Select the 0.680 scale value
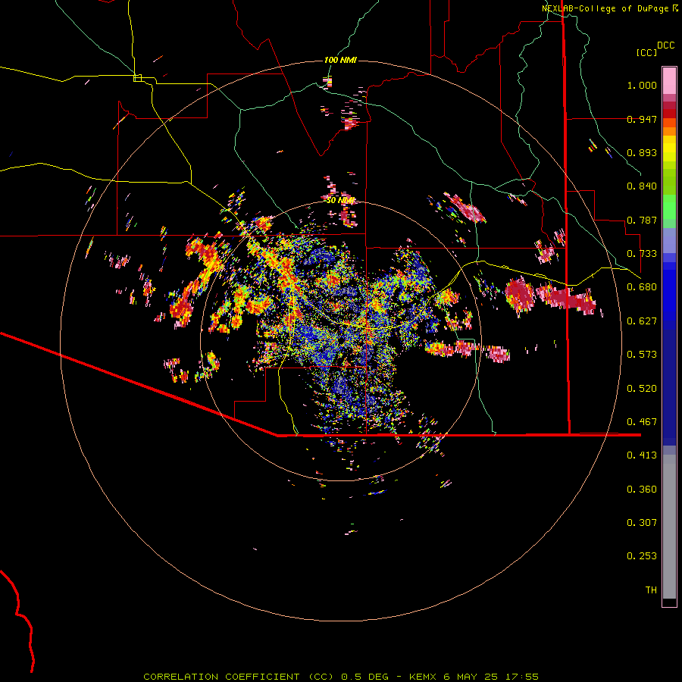Screen dimensions: 682x682 pos(642,287)
